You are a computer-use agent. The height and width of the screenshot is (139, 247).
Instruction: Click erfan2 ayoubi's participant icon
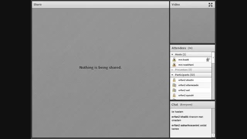click(x=174, y=95)
